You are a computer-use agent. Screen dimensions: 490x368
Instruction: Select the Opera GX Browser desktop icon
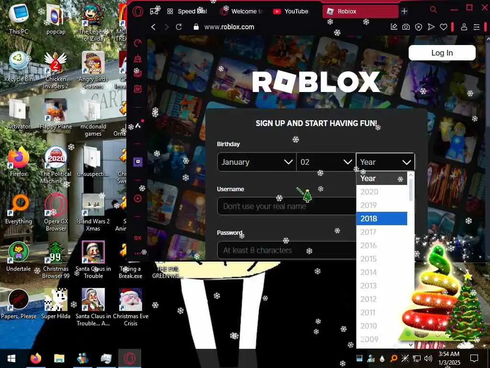[x=56, y=212]
